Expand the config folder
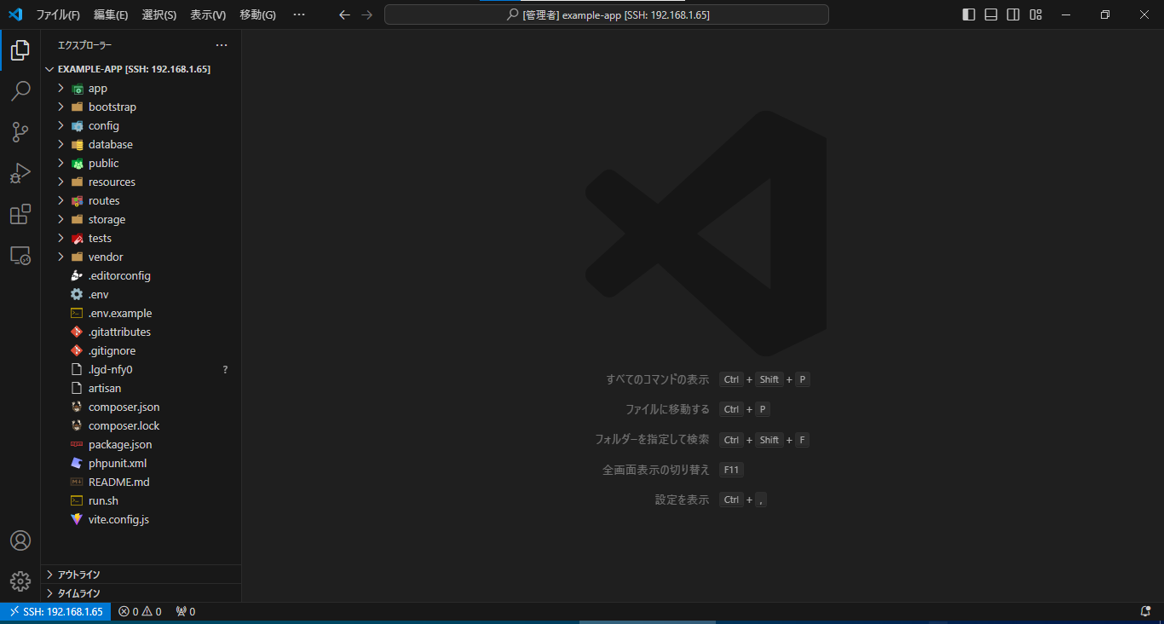1164x624 pixels. coord(141,126)
